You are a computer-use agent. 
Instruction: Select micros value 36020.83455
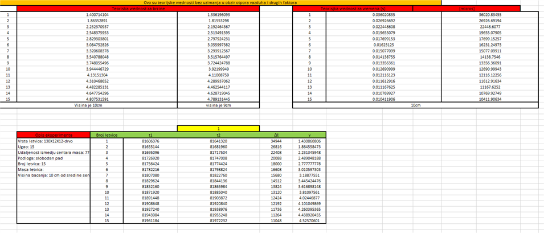tap(490, 15)
